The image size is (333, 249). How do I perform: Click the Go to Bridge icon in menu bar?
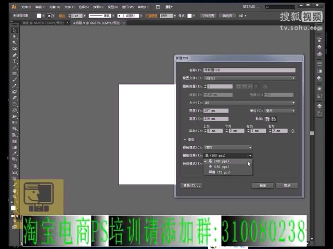(158, 7)
